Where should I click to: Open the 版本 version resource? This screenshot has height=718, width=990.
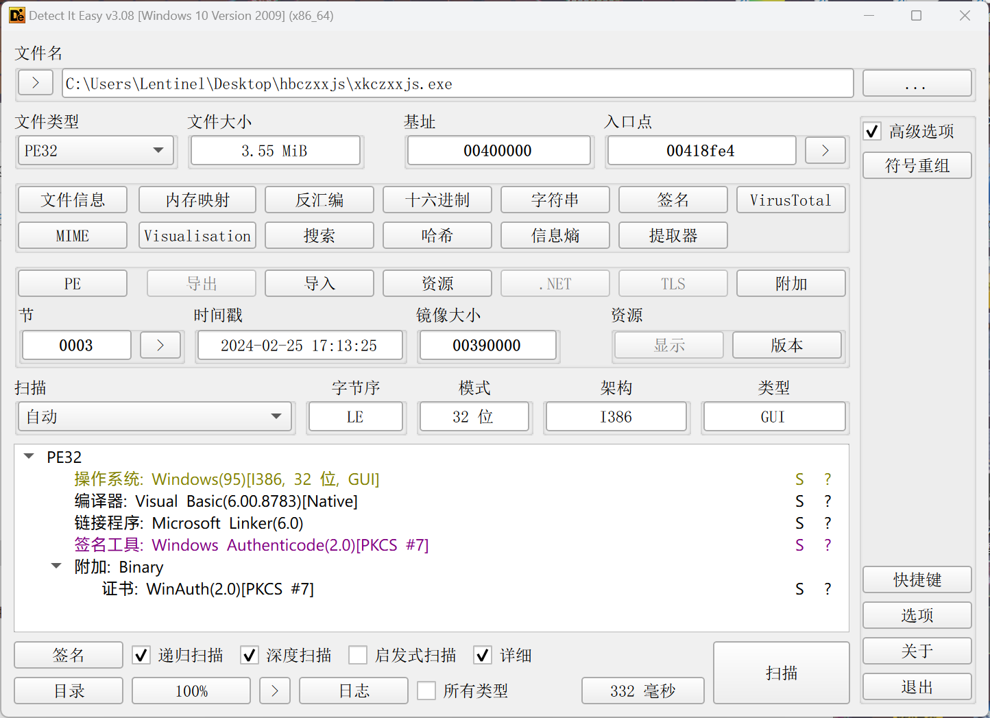tap(787, 345)
